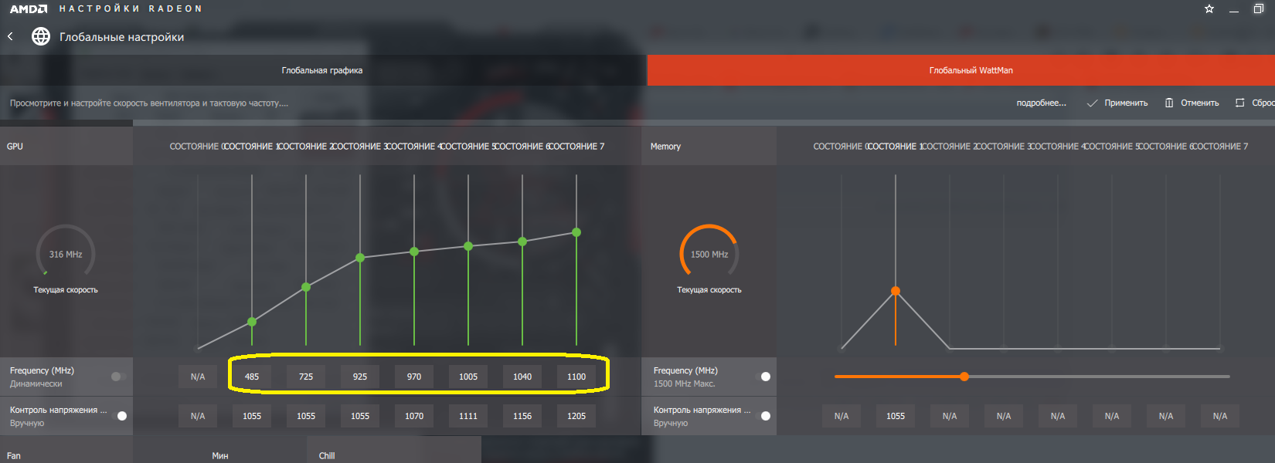Click the 1500 MHz Макс. label
Viewport: 1275px width, 463px height.
pos(684,384)
